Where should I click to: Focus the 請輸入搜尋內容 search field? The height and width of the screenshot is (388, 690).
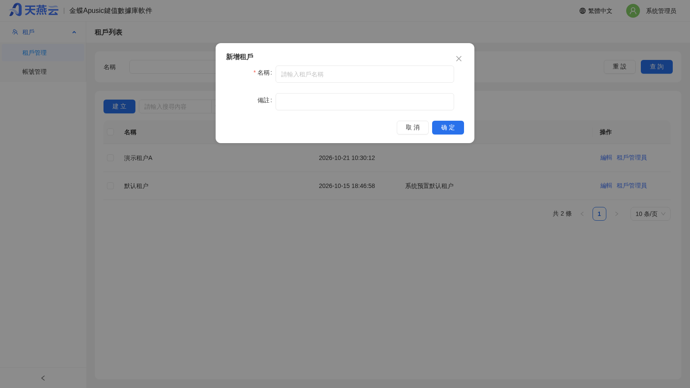pyautogui.click(x=176, y=106)
